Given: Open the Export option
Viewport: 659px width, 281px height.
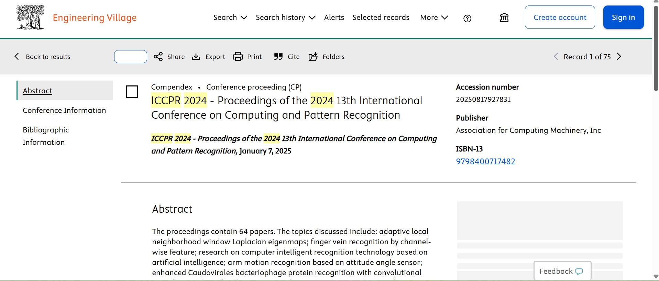Looking at the screenshot, I should point(215,57).
